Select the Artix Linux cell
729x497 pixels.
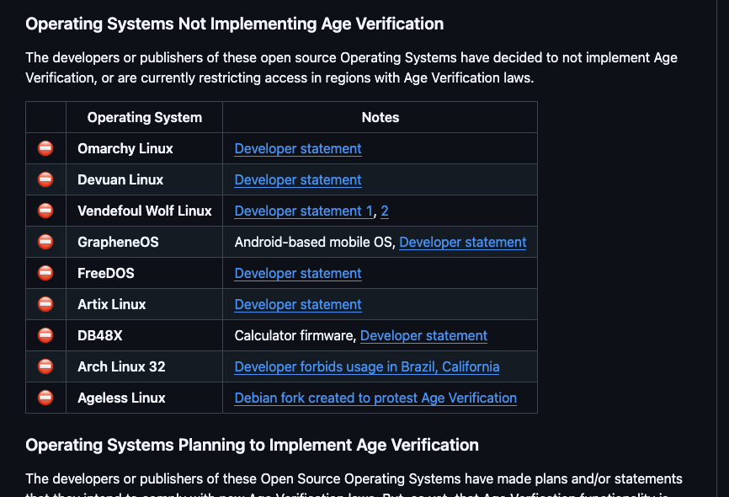pyautogui.click(x=144, y=304)
